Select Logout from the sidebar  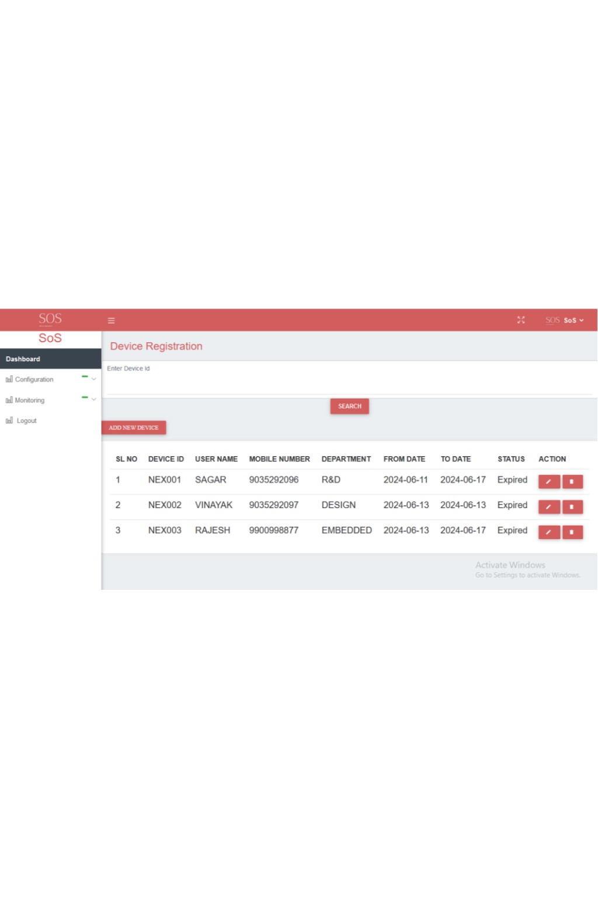[26, 421]
